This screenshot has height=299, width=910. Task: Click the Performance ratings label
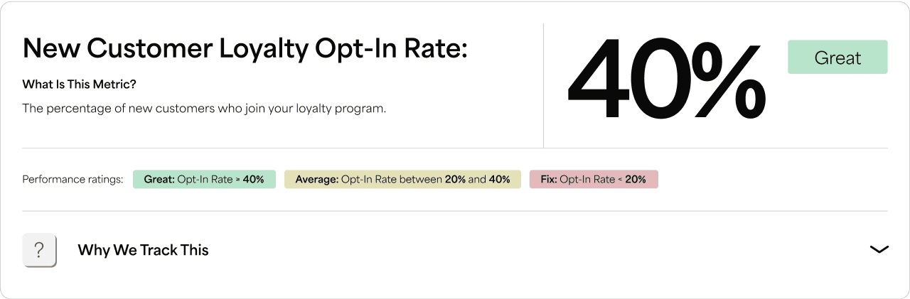(x=73, y=180)
